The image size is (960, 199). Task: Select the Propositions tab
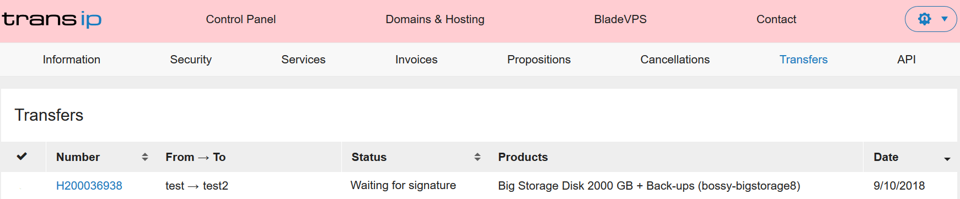(539, 60)
